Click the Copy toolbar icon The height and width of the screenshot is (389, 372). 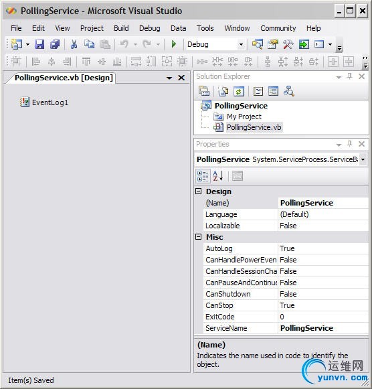pyautogui.click(x=89, y=44)
